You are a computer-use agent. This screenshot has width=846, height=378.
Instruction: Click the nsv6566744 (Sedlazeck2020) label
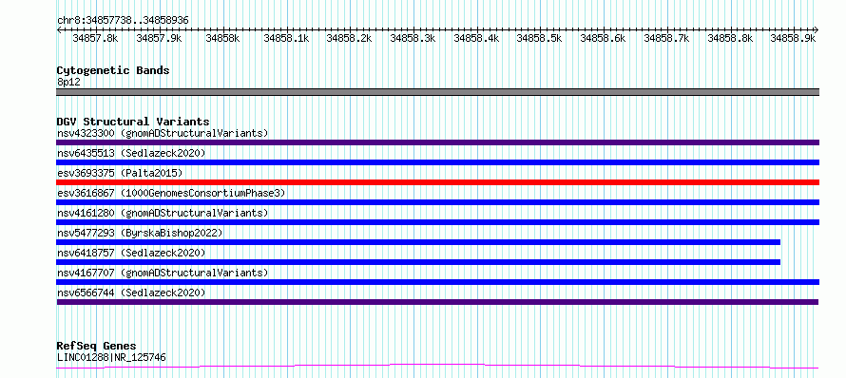(131, 293)
